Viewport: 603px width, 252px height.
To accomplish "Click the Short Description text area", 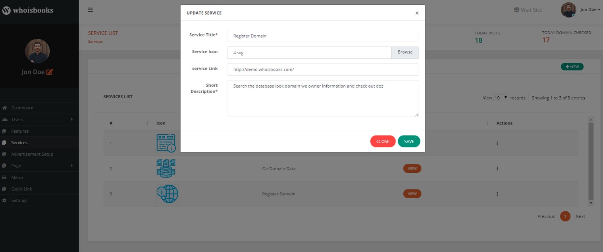I will [323, 99].
